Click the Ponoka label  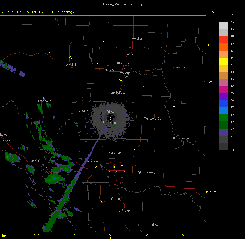(x=136, y=39)
